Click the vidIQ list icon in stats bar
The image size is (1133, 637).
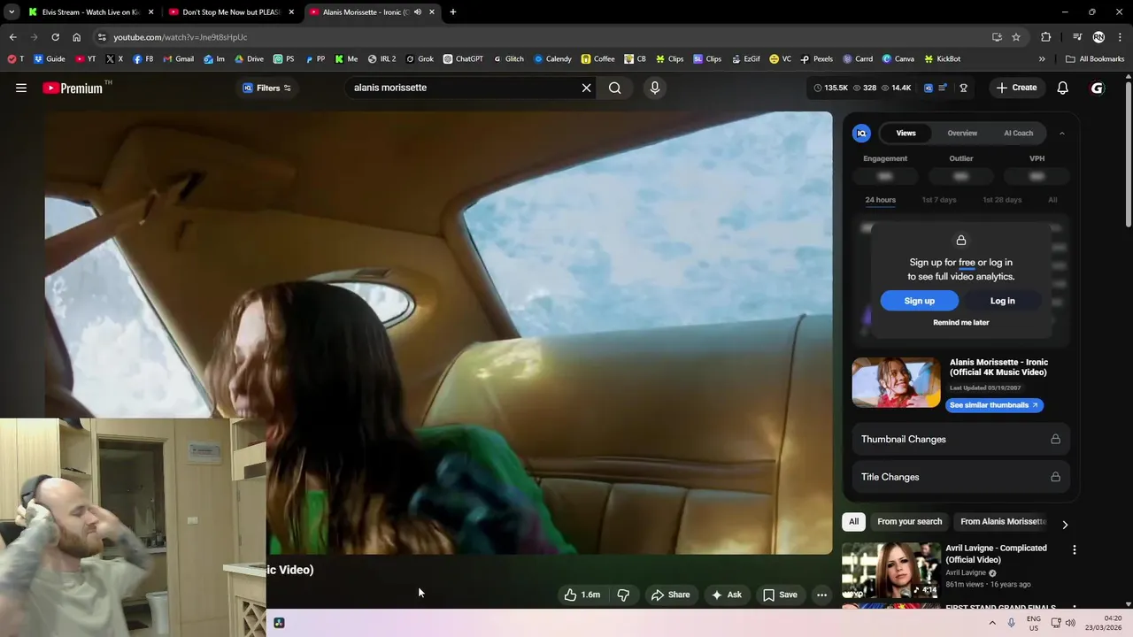[x=943, y=88]
